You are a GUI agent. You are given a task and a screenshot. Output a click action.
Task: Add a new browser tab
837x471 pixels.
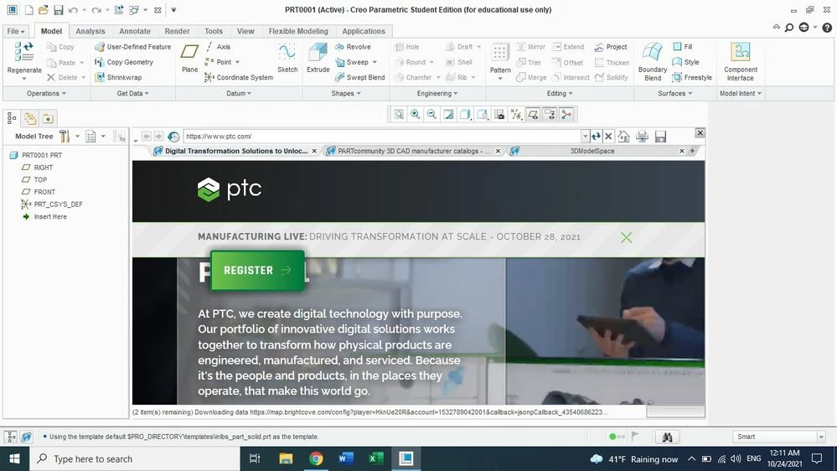(692, 151)
